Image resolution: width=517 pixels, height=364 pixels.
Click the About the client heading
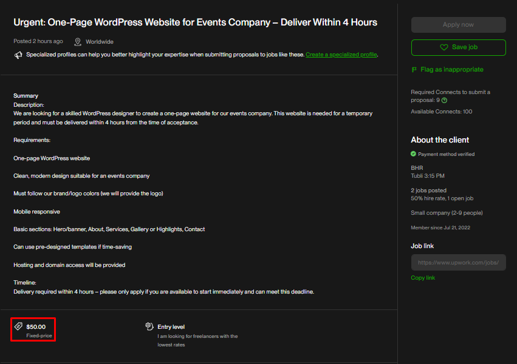pos(440,140)
